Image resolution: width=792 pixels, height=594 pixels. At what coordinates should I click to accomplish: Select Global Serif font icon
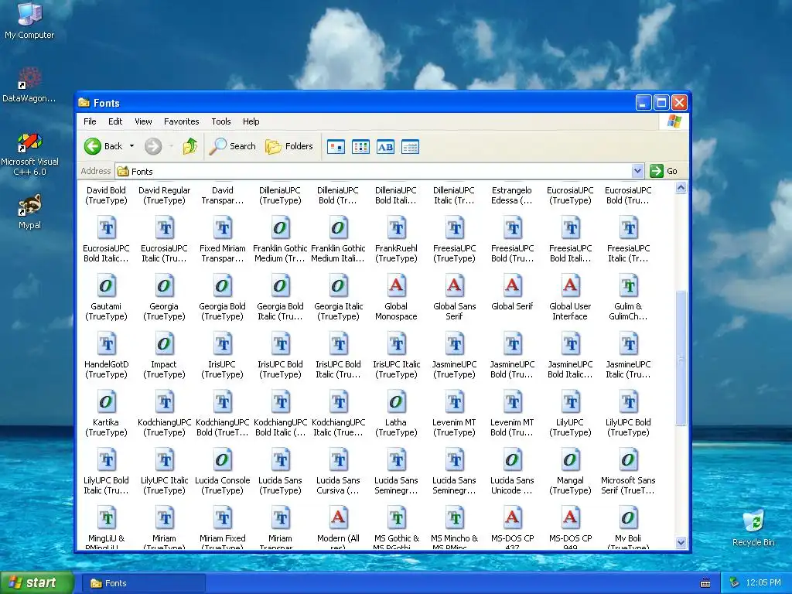coord(512,286)
